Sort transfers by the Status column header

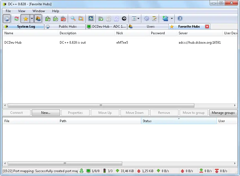(x=179, y=121)
